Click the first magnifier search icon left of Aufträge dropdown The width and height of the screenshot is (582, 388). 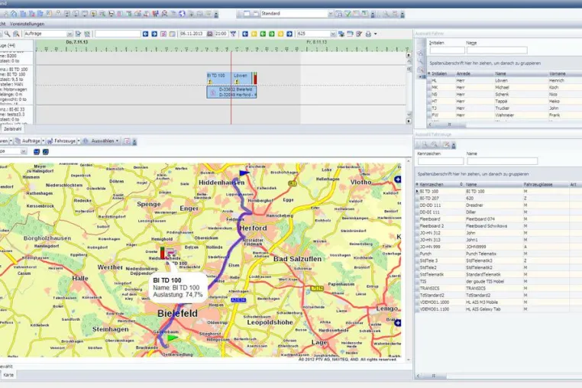7,34
